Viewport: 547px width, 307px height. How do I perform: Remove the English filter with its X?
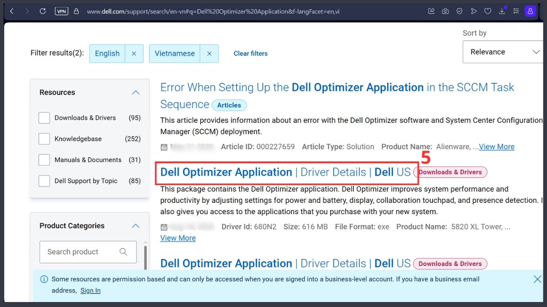(x=134, y=53)
